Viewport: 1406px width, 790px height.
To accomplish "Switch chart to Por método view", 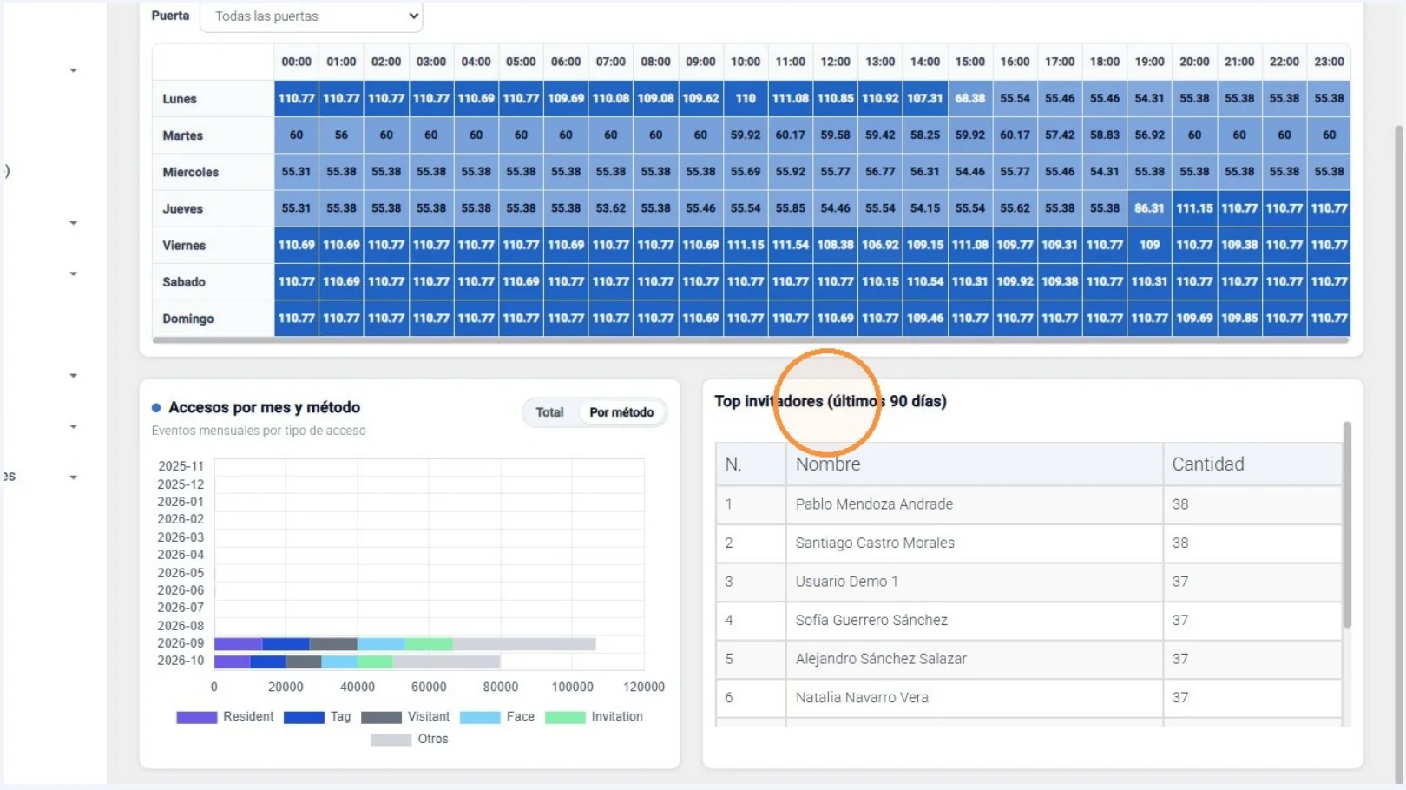I will 621,412.
